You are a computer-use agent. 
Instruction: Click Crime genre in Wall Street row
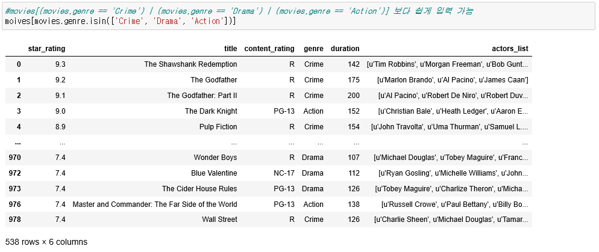313,220
